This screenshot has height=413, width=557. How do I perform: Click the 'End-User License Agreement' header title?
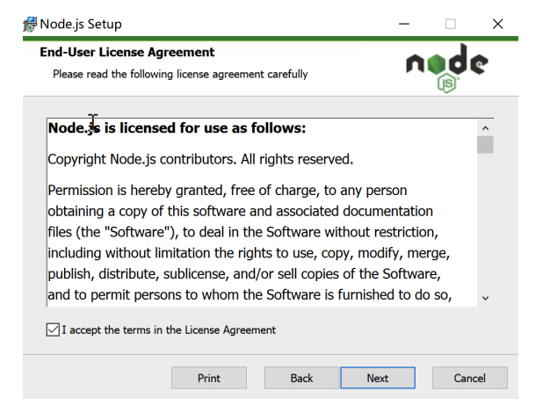tap(127, 52)
